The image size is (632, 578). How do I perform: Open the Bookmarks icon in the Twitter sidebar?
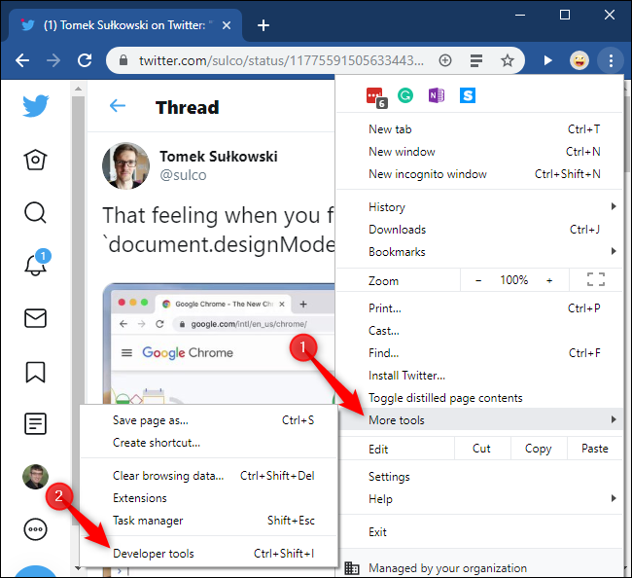pyautogui.click(x=35, y=372)
